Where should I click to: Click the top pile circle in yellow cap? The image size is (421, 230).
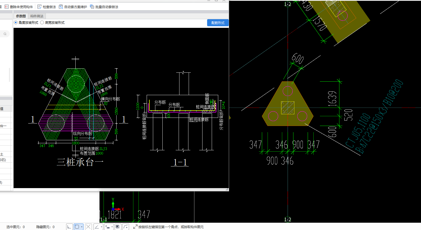pyautogui.click(x=288, y=91)
